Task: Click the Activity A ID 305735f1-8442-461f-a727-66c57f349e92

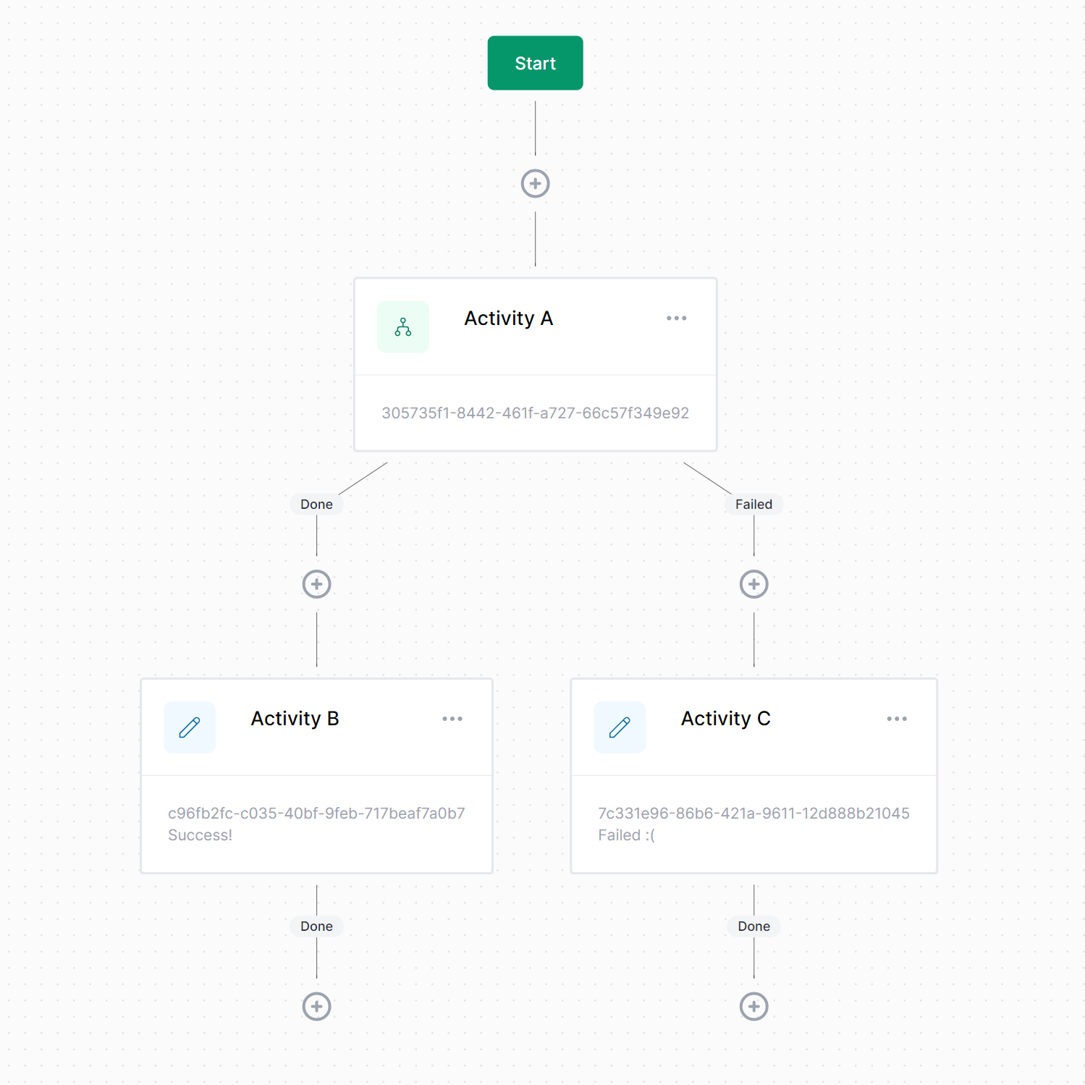Action: 535,413
